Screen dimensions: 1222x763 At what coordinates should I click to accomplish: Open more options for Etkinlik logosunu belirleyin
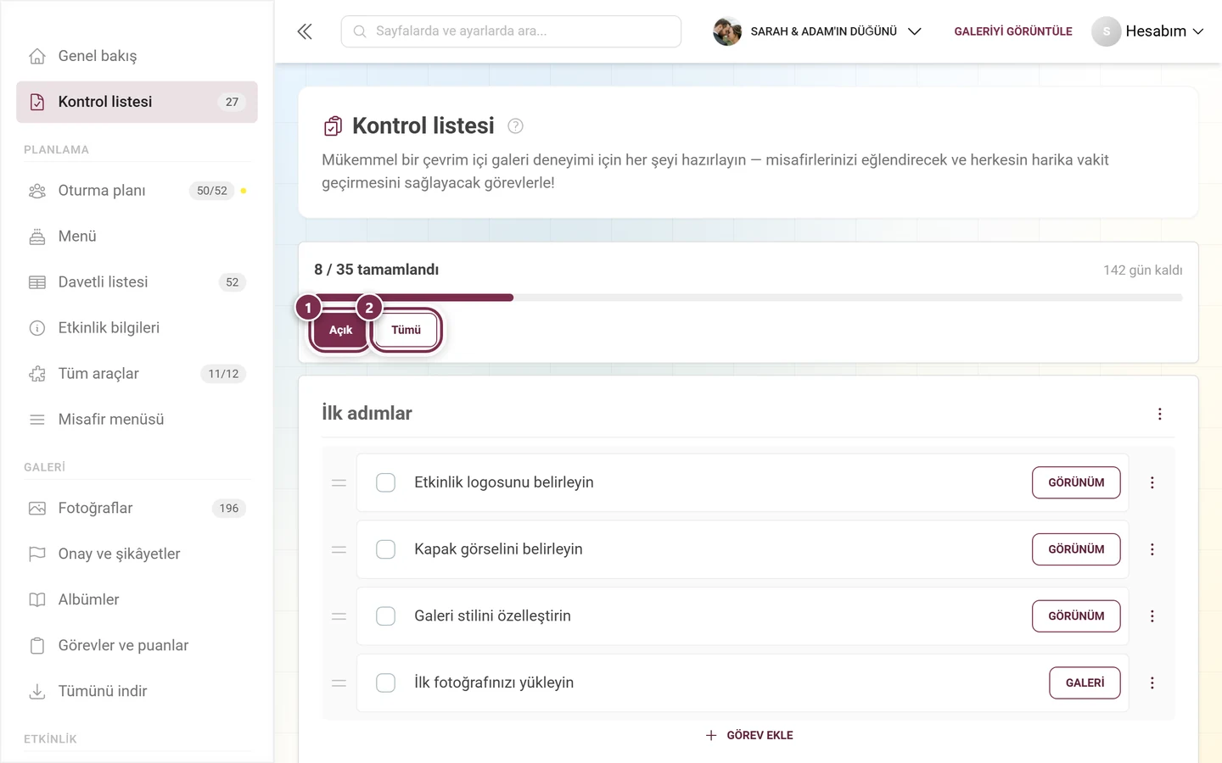1152,483
